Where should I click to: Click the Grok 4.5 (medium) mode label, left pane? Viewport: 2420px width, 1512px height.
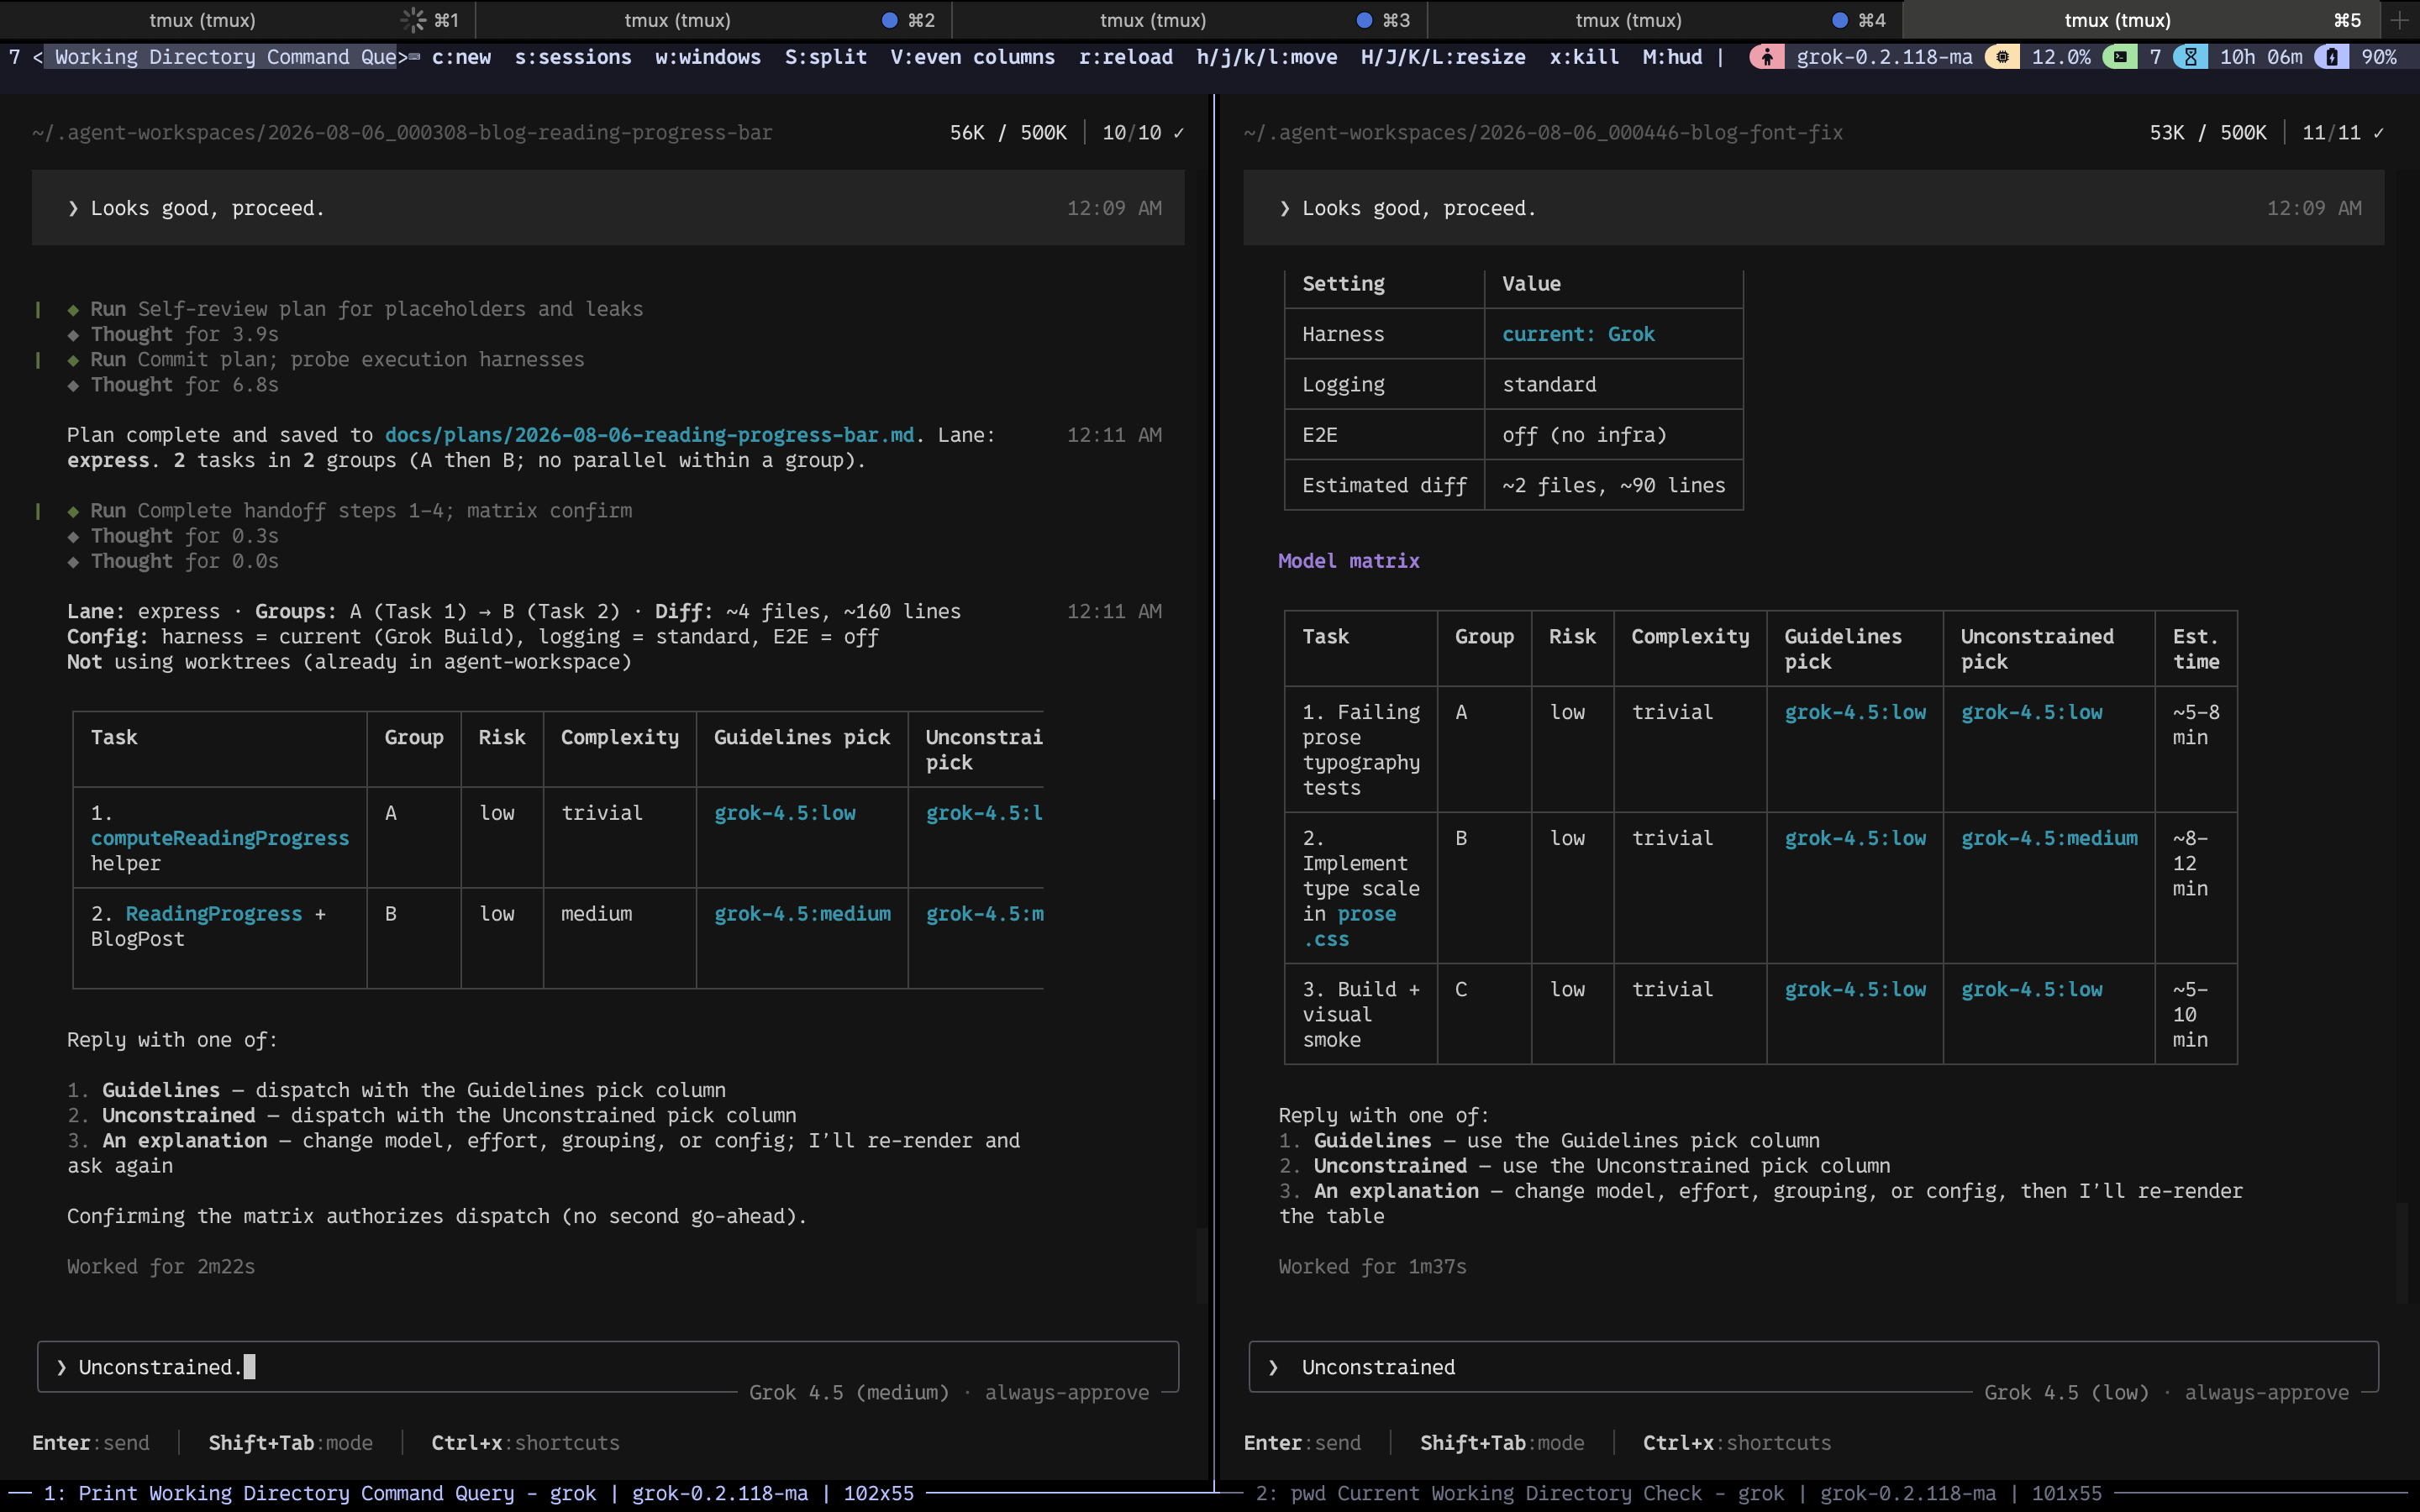849,1393
